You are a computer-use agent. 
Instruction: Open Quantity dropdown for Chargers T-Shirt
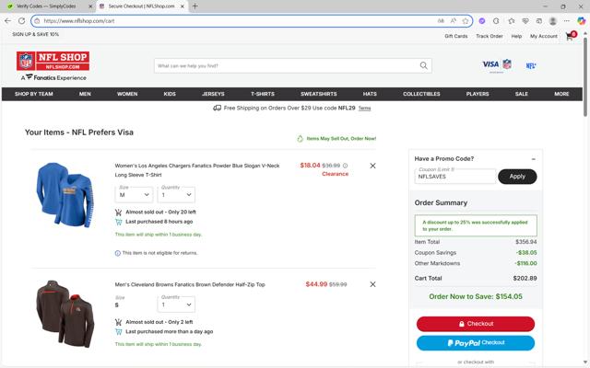(x=176, y=194)
